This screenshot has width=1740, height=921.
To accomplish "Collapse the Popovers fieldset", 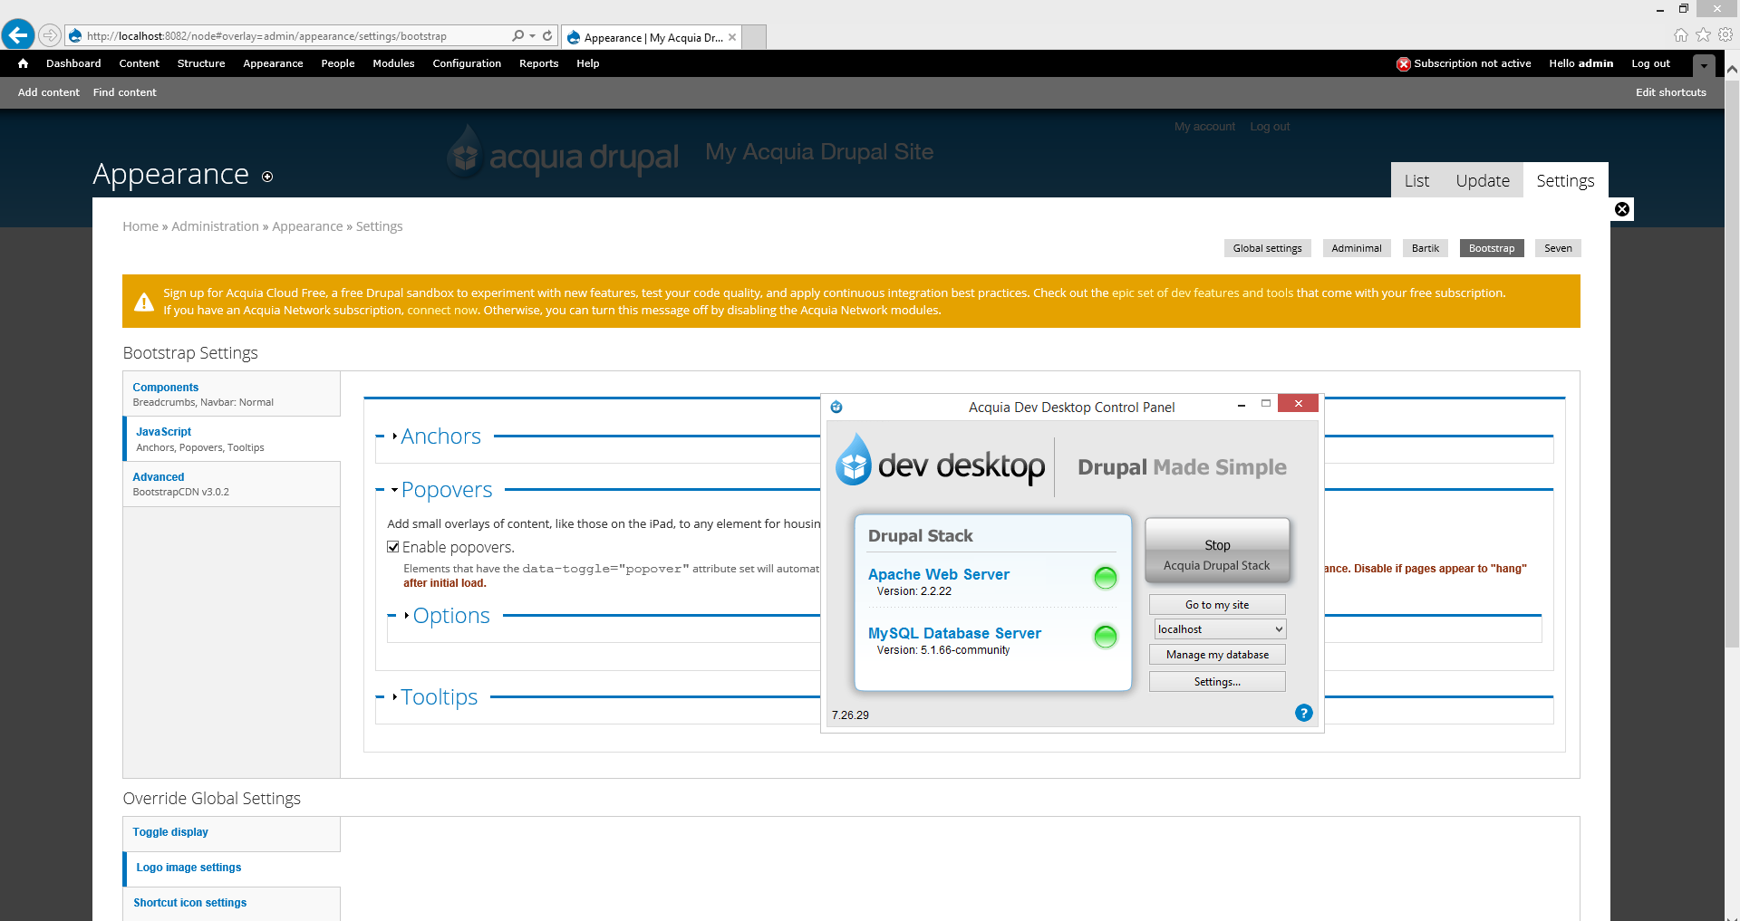I will [446, 490].
